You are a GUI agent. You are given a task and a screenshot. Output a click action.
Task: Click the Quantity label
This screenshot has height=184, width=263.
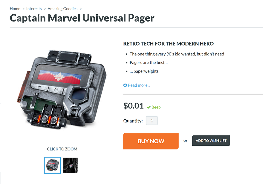[133, 121]
